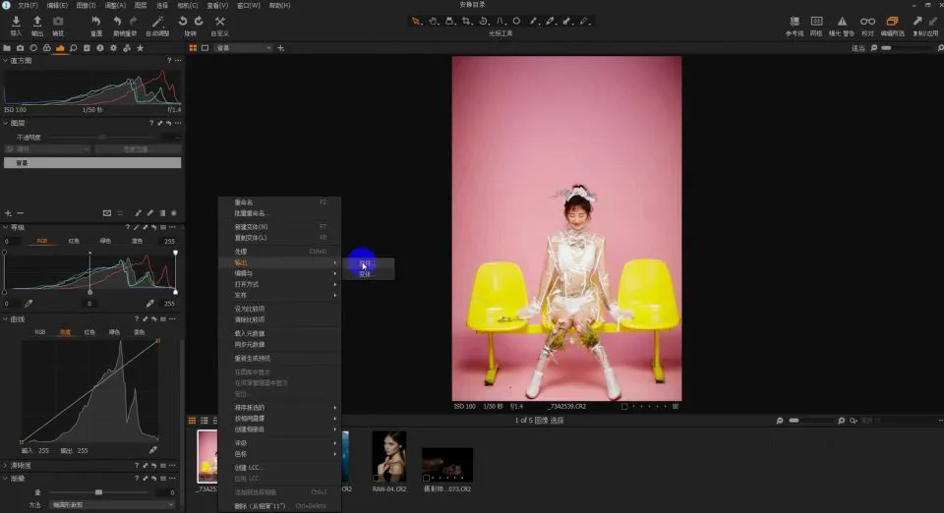Click the grid overlay icon at top right
Image resolution: width=944 pixels, height=513 pixels.
click(816, 22)
